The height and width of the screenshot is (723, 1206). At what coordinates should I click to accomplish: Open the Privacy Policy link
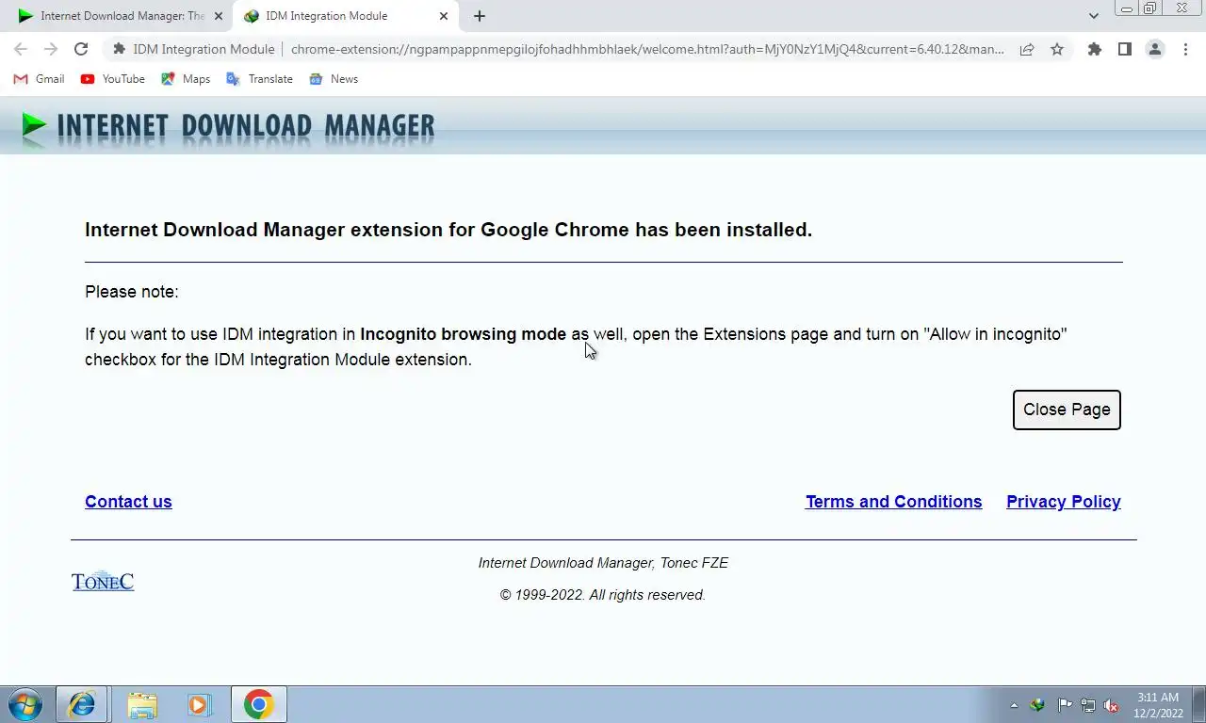(x=1064, y=502)
